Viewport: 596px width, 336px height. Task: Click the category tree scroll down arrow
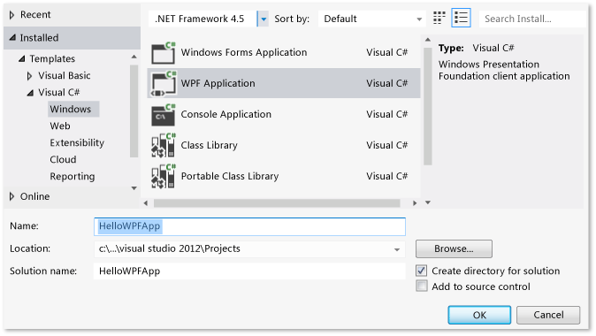[x=134, y=188]
